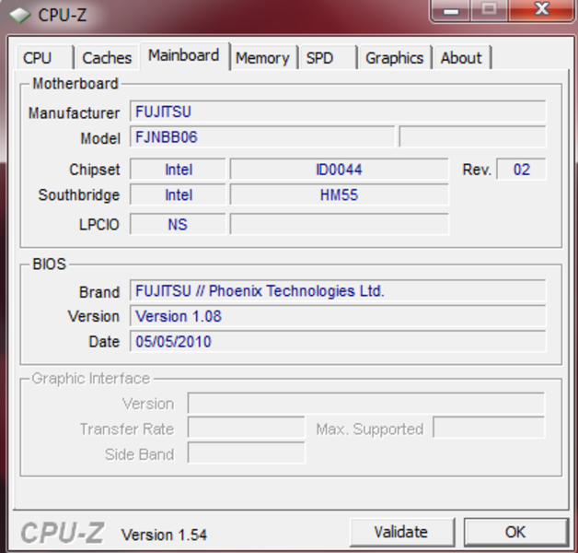Click the BIOS date 05/05/2010 field

(338, 341)
